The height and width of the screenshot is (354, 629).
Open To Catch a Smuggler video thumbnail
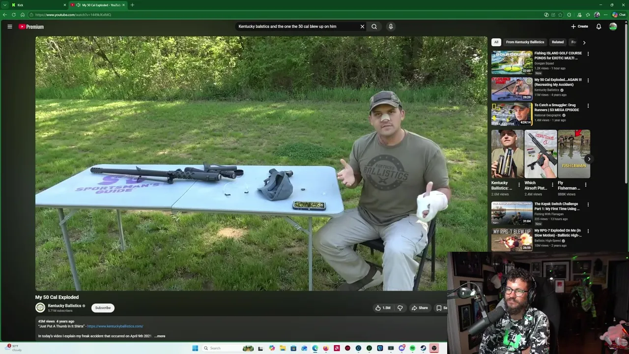[512, 114]
